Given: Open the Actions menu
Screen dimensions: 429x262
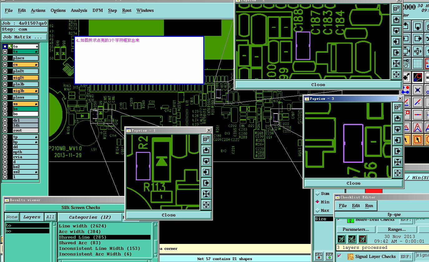Looking at the screenshot, I should point(38,10).
